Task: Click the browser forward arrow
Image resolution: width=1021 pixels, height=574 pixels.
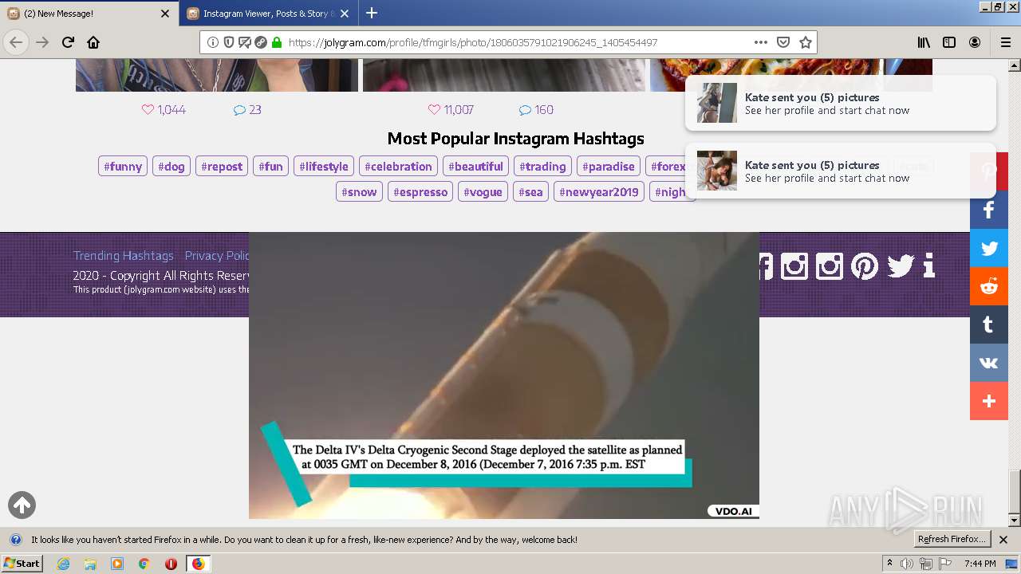Action: (x=42, y=42)
